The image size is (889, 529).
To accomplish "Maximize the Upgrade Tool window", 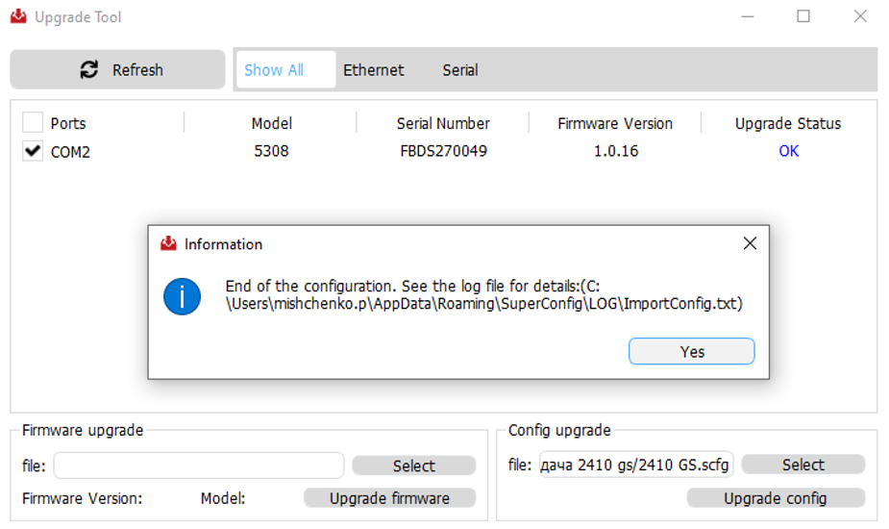I will tap(803, 16).
